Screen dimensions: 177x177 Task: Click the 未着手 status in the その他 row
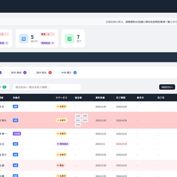(x=62, y=133)
